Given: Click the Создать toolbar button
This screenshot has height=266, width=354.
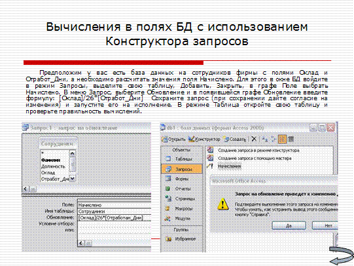Looking at the screenshot, I should point(235,139).
